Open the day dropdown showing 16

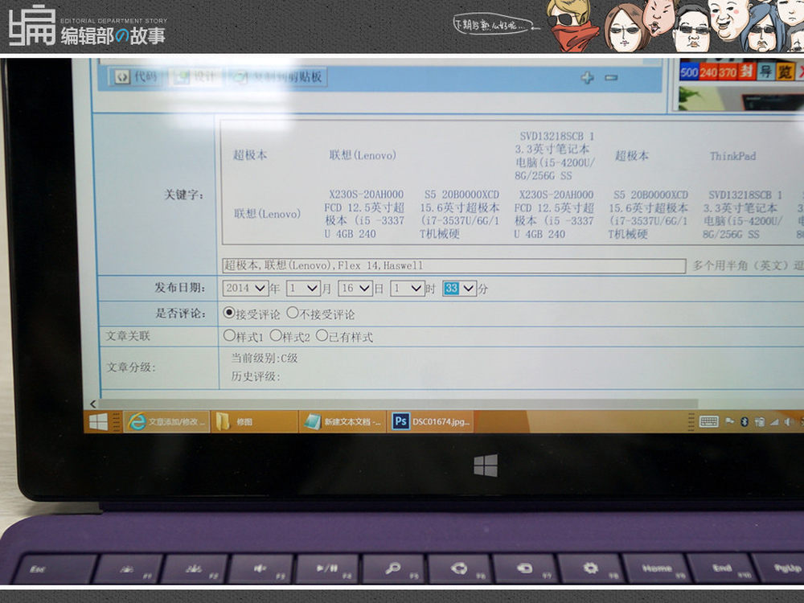tap(355, 288)
